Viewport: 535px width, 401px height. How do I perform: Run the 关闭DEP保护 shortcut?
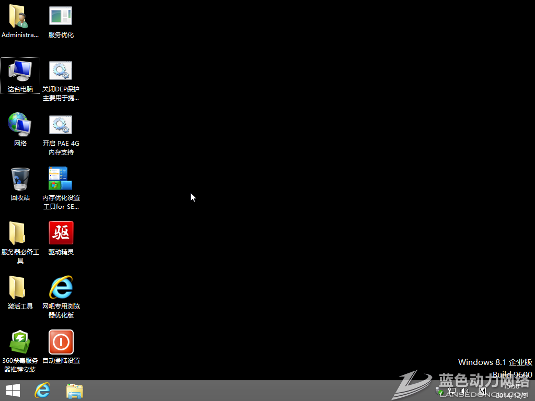[x=61, y=76]
